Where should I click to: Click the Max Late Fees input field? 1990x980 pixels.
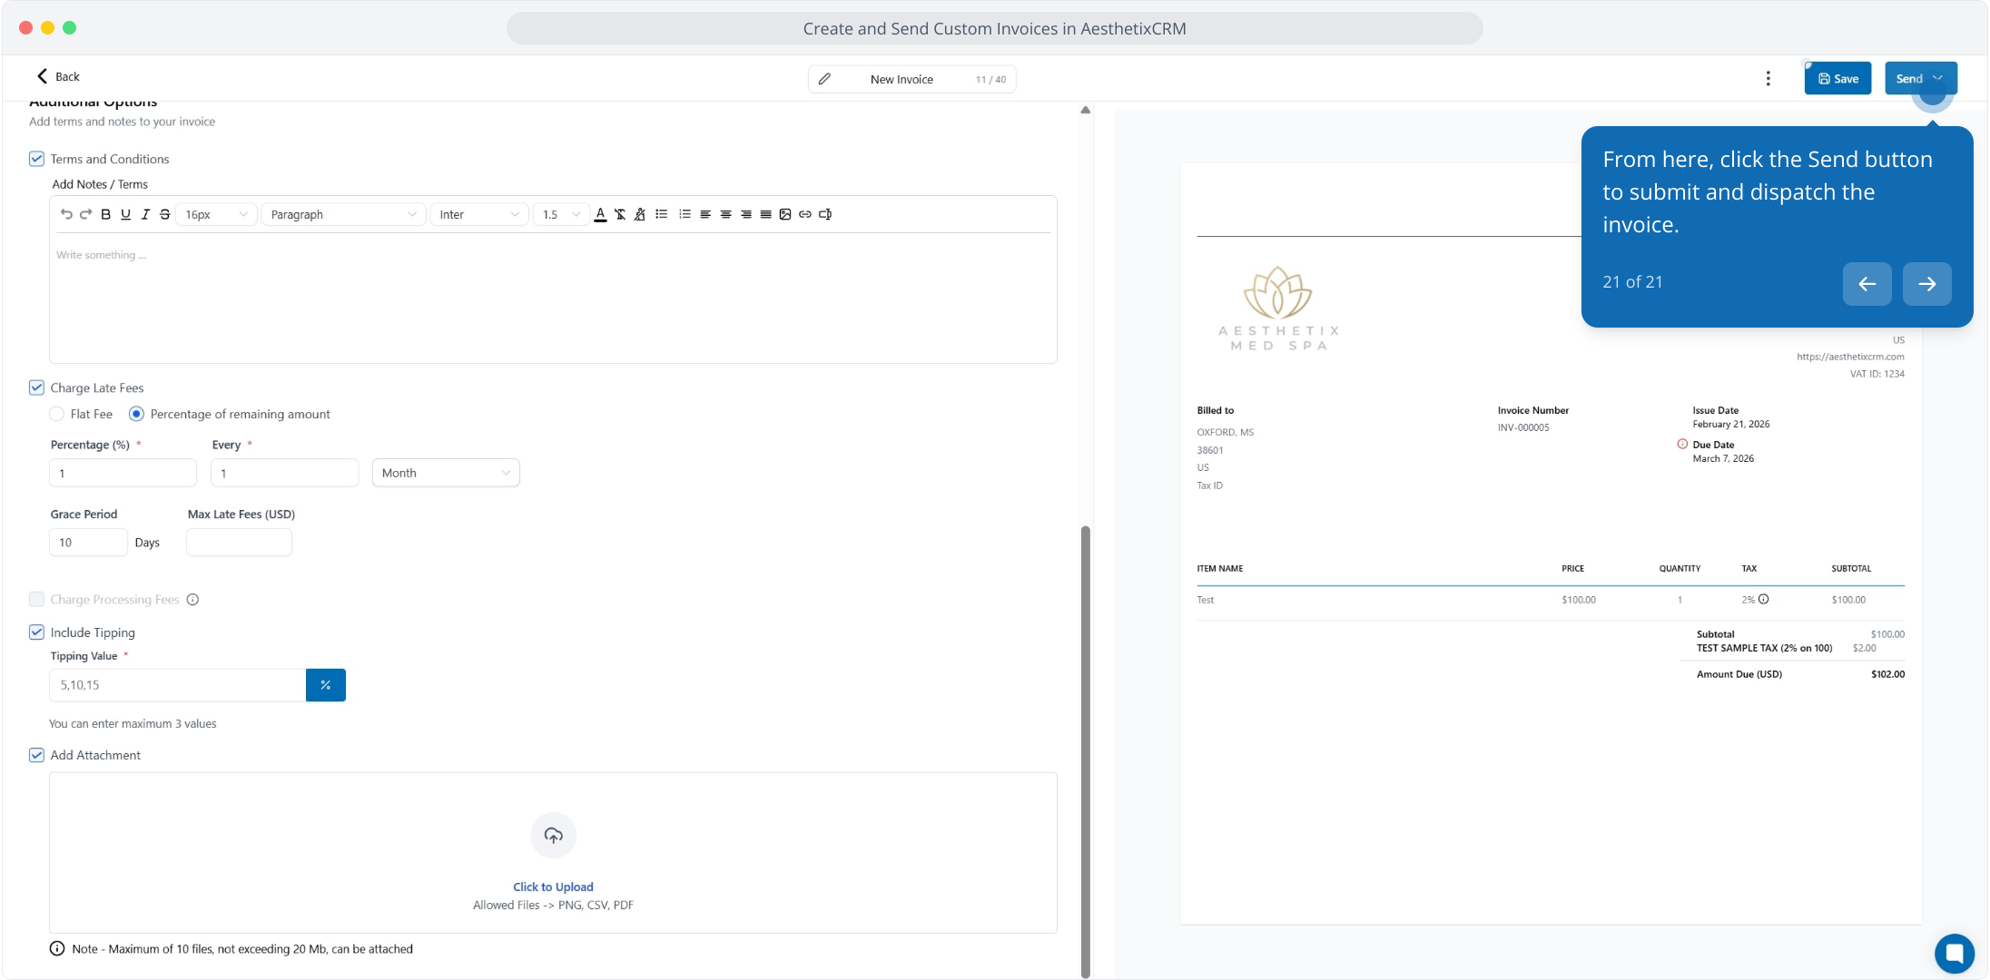tap(239, 543)
